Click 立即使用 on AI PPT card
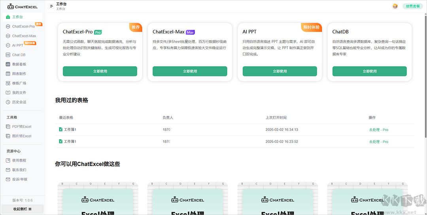Viewport: 427px width, 215px height. (x=280, y=71)
